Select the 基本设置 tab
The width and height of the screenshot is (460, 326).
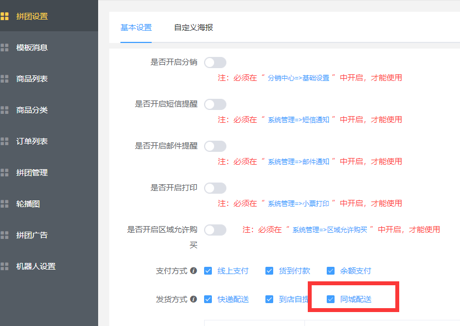(136, 27)
